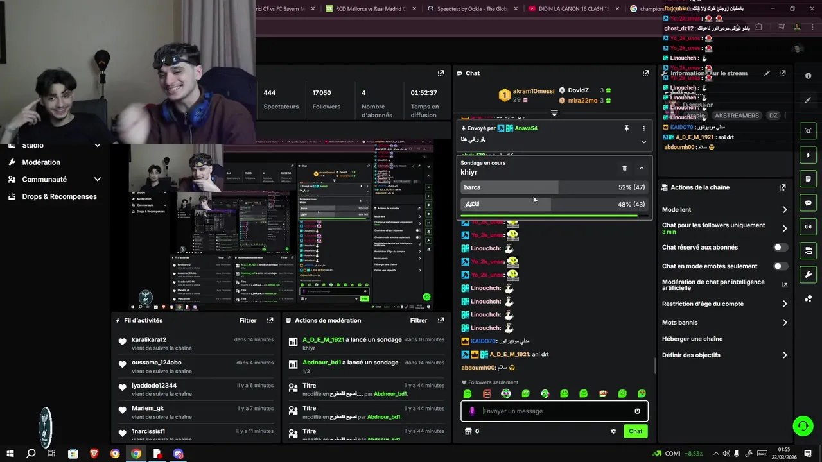Click the broadcast signal icon in sidebar
This screenshot has height=462, width=822.
[x=808, y=227]
